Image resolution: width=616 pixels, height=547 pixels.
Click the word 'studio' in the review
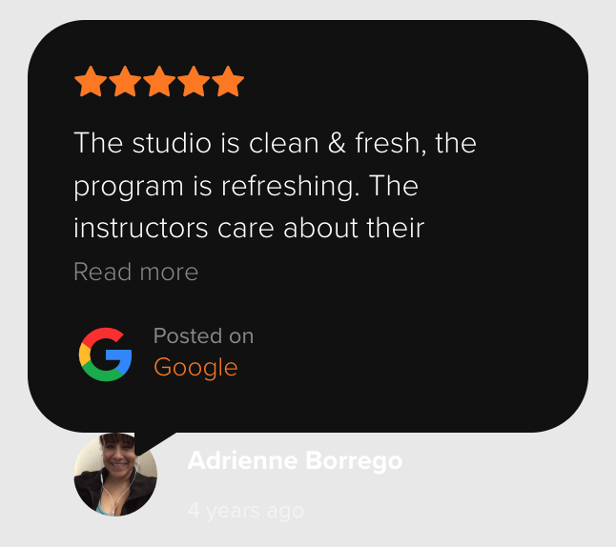point(172,143)
